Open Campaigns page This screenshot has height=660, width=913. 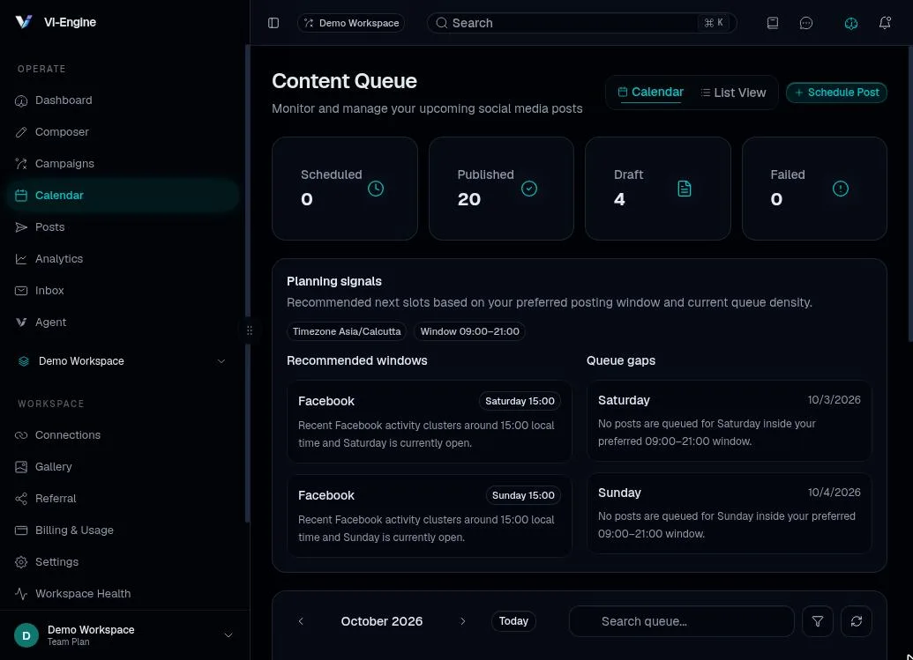pos(123,163)
